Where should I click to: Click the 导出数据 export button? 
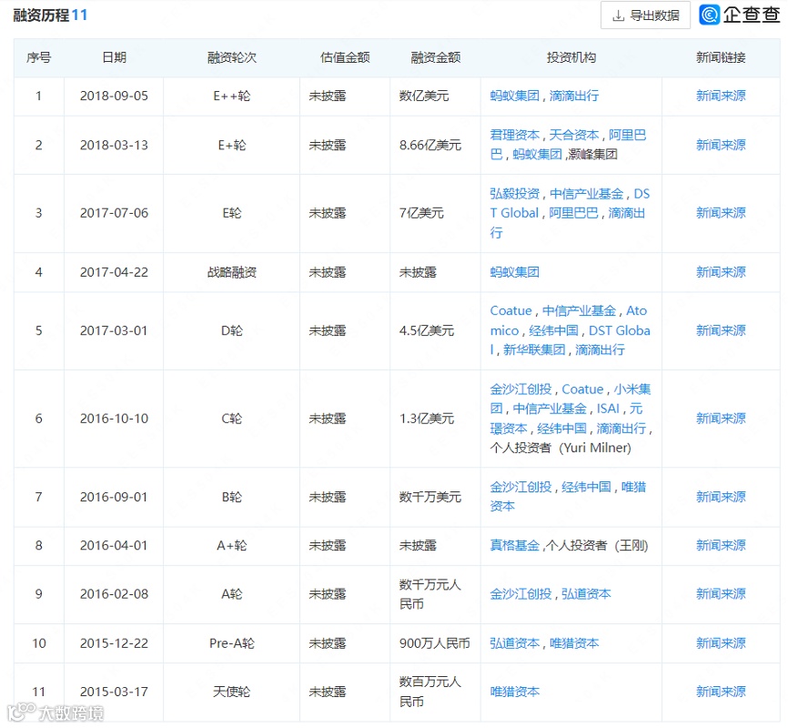(645, 15)
